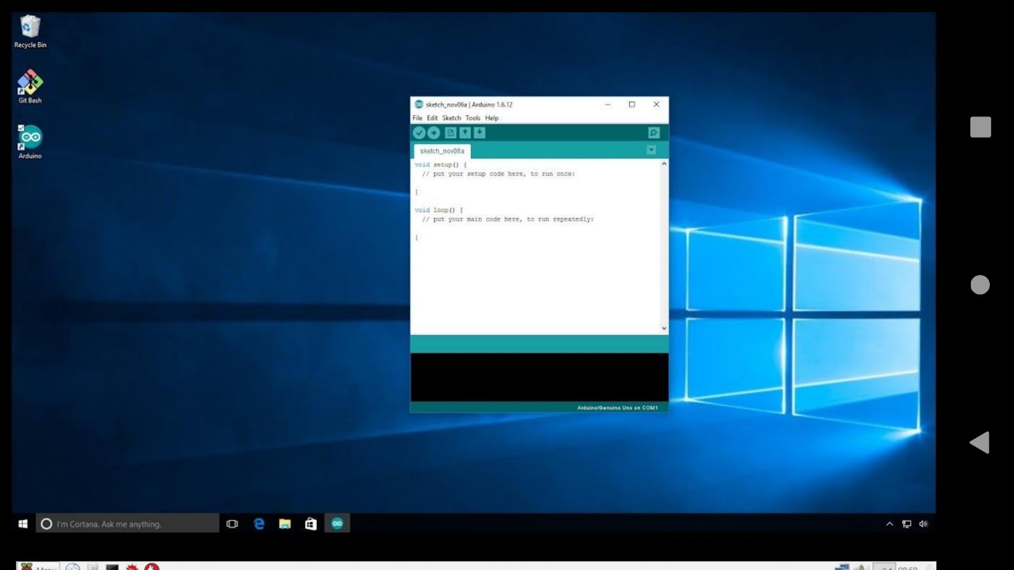Click the black console output area

tap(539, 377)
